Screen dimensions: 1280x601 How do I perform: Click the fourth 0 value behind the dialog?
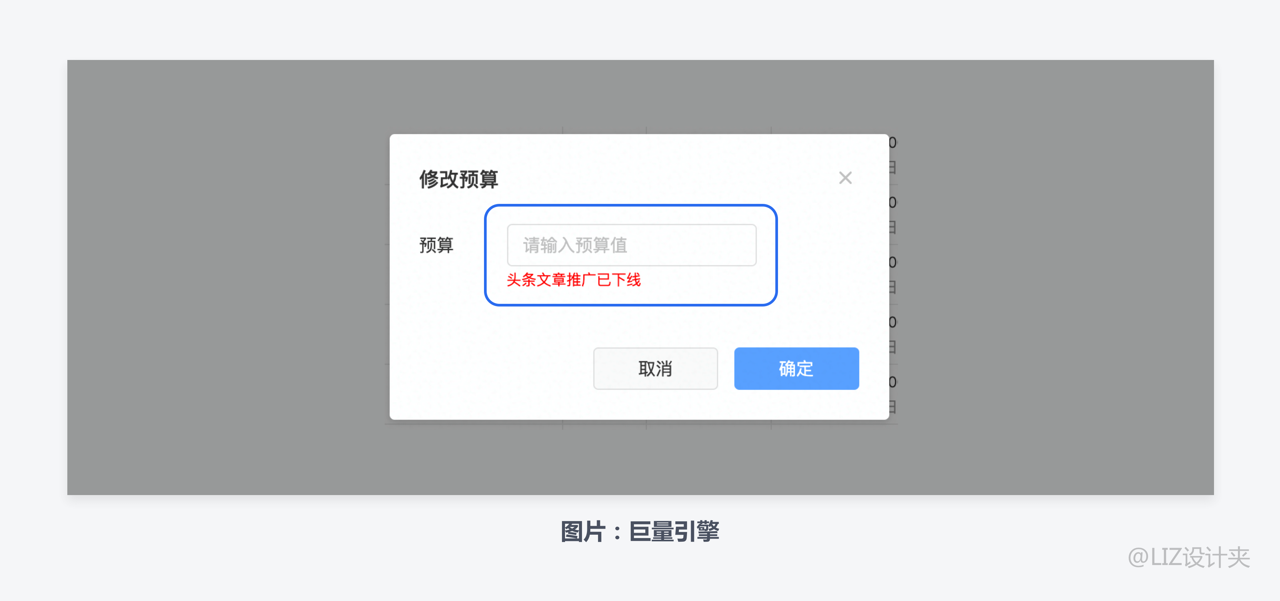(893, 322)
